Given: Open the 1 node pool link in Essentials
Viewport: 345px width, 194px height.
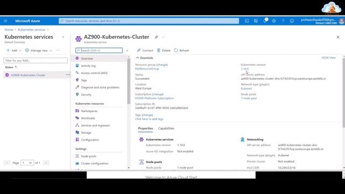Looking at the screenshot, I should pos(249,98).
